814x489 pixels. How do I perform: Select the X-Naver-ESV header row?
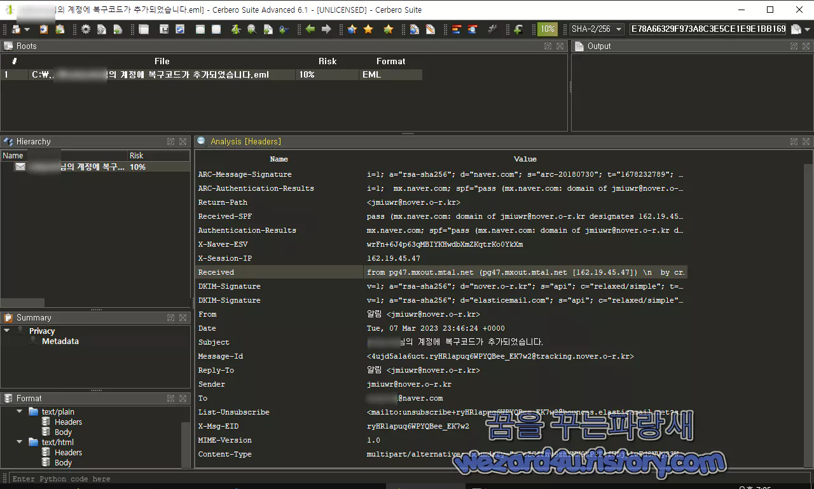coord(441,244)
